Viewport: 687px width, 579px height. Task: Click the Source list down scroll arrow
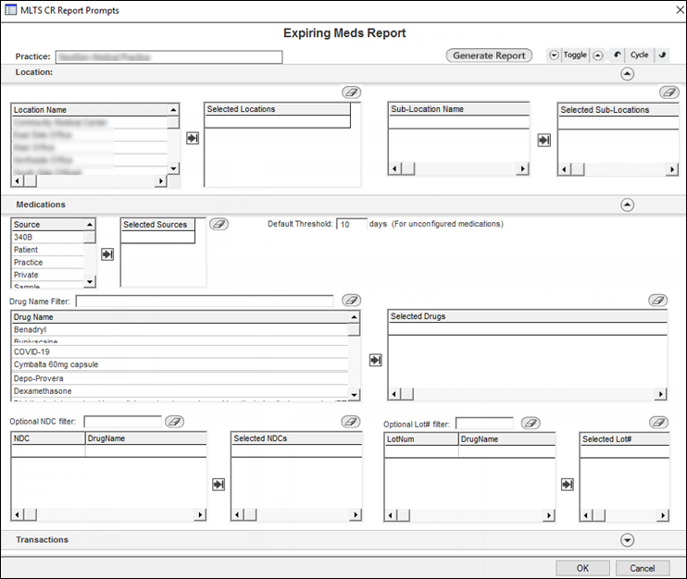(x=90, y=281)
